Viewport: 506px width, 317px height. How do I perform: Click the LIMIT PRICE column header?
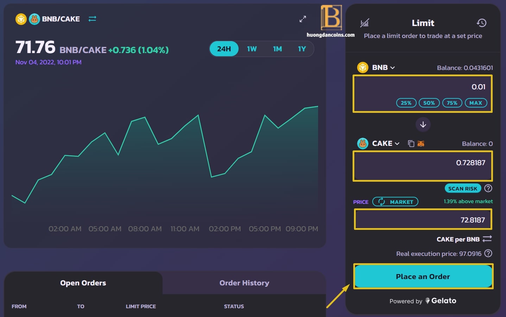141,306
